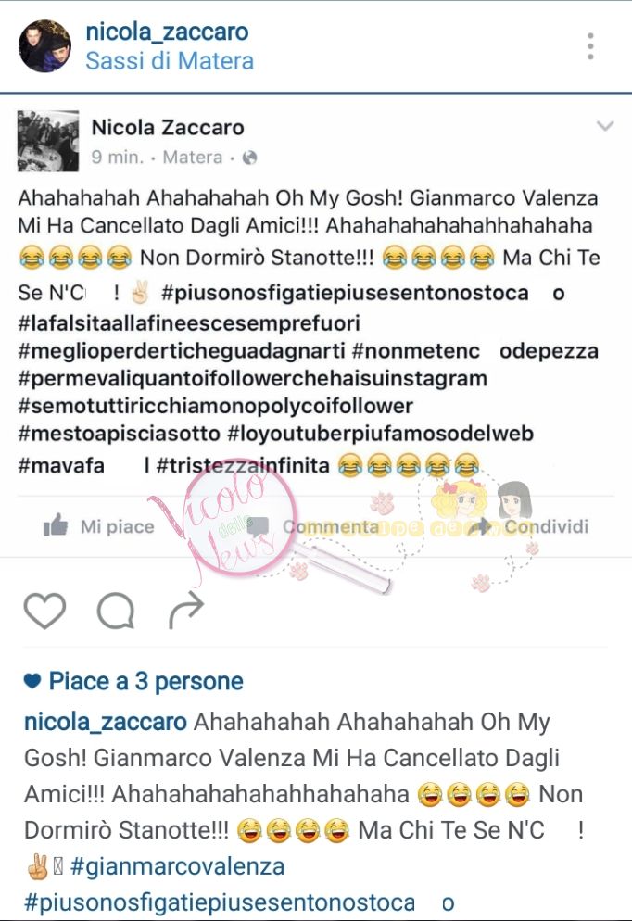Open Nicola Zaccaro square Facebook avatar
632x921 pixels.
(47, 141)
